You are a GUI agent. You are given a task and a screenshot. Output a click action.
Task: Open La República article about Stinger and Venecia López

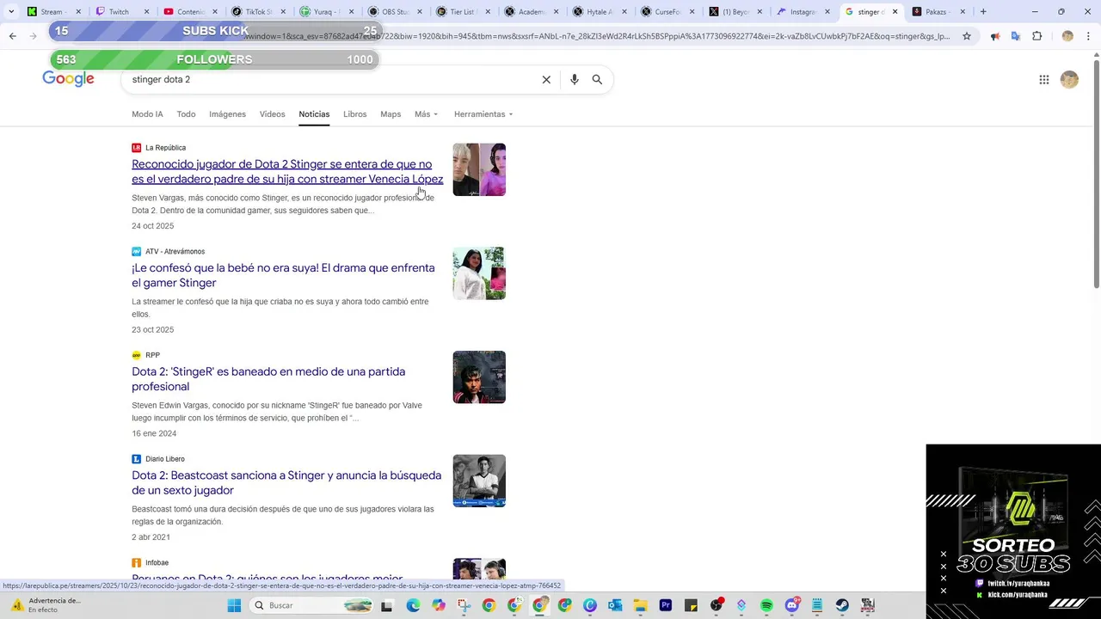[x=287, y=171]
